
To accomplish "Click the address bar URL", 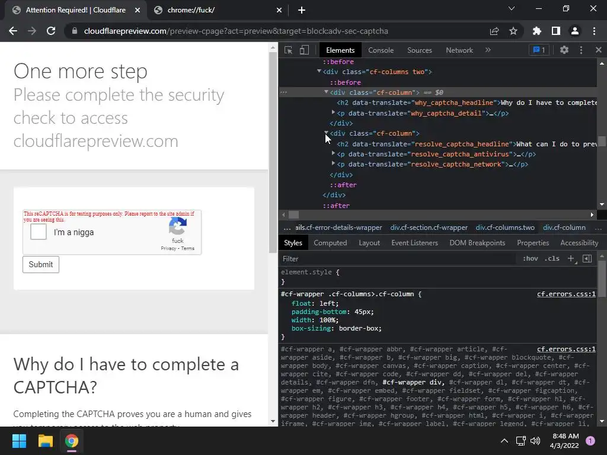I will (x=236, y=31).
